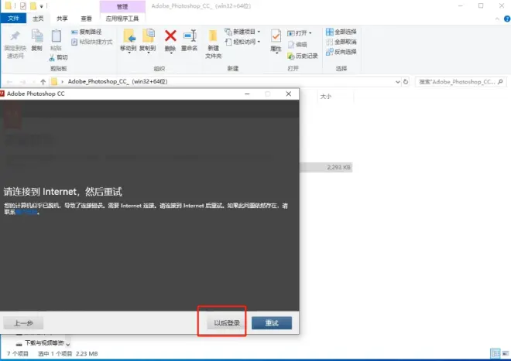Switch to the 查看 ribbon tab
The height and width of the screenshot is (361, 511).
pos(86,19)
